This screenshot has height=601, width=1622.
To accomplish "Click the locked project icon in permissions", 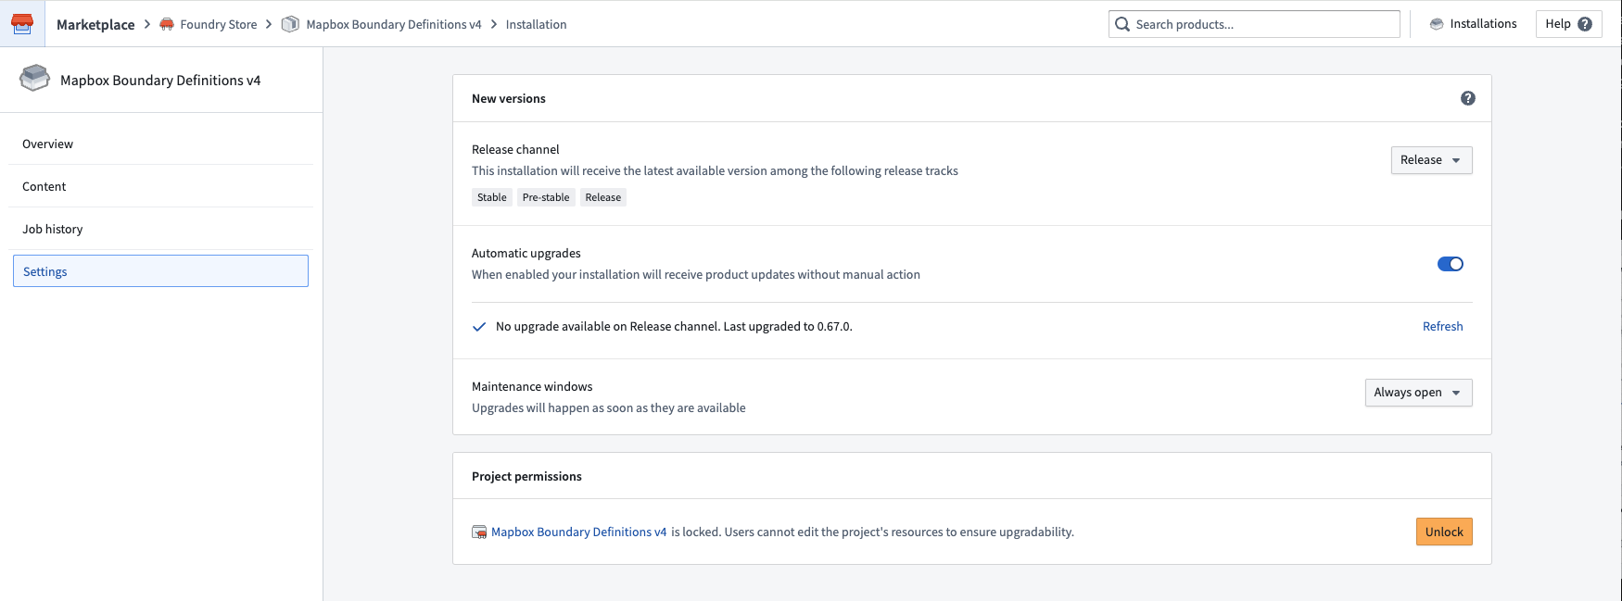I will 479,532.
